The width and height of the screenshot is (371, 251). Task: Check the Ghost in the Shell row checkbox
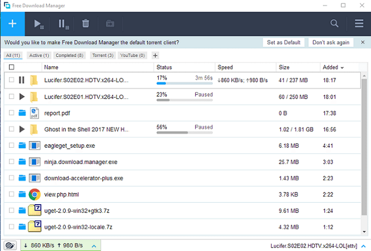11,129
